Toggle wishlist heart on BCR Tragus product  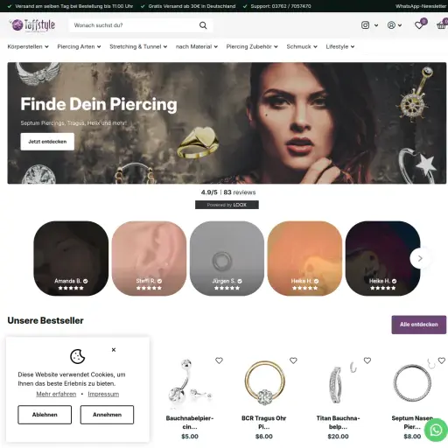(x=293, y=360)
